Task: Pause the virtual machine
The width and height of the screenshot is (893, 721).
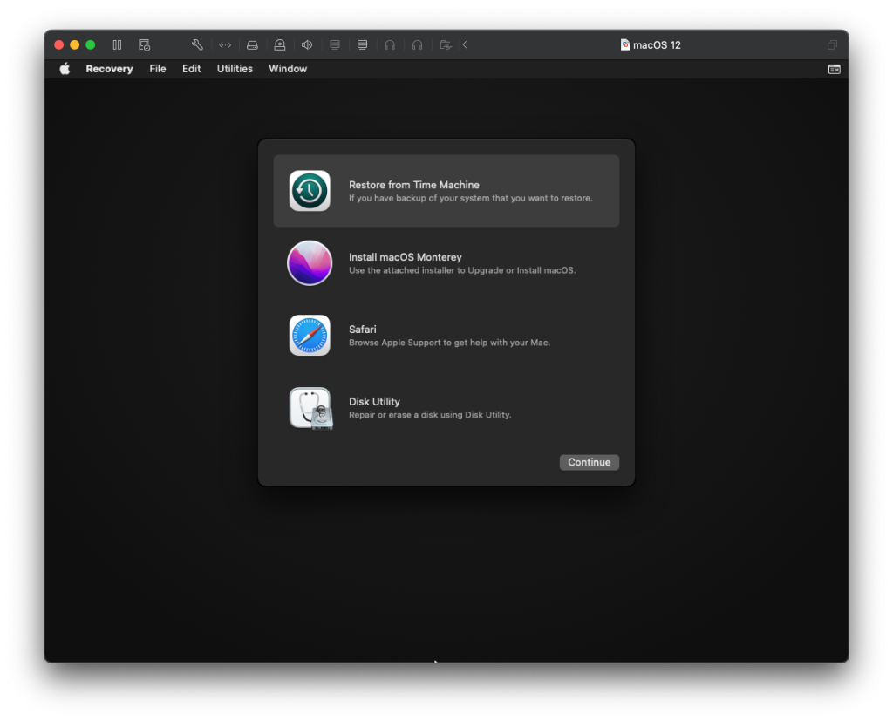Action: click(117, 45)
